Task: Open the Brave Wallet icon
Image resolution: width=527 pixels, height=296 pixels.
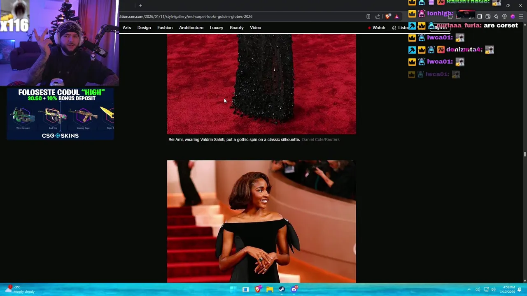Action: pos(488,16)
